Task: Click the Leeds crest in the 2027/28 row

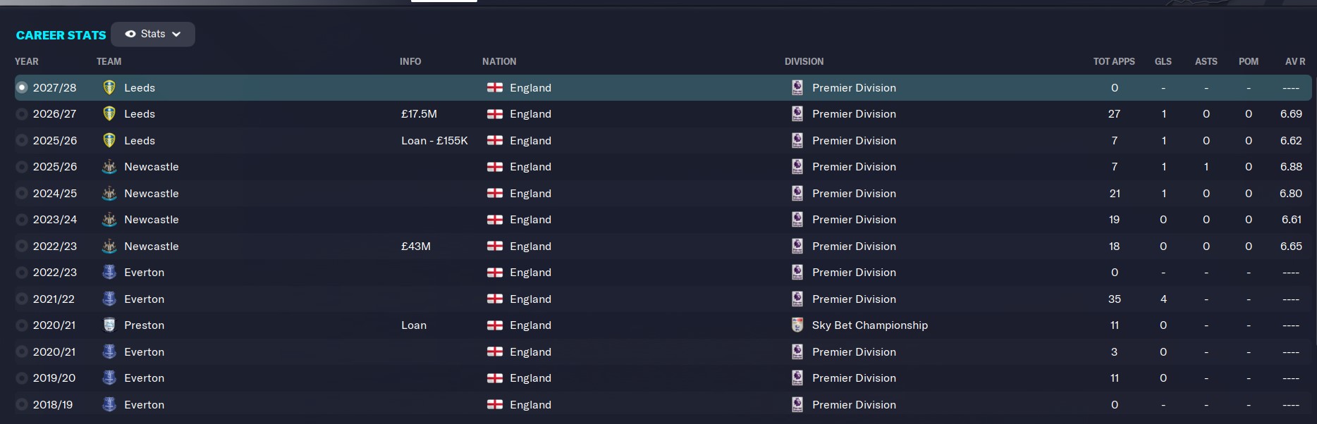Action: (109, 87)
